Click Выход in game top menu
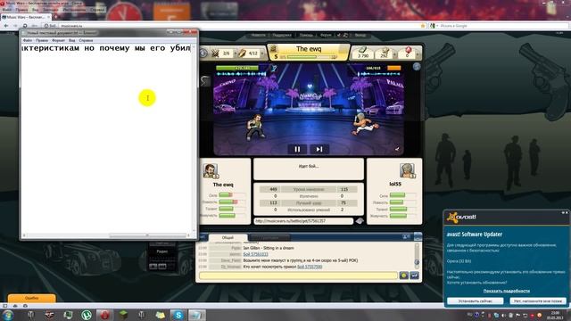The width and height of the screenshot is (571, 321). click(x=360, y=36)
